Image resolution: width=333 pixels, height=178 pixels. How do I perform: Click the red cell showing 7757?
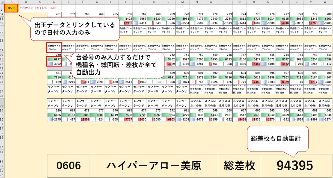[x=126, y=119]
